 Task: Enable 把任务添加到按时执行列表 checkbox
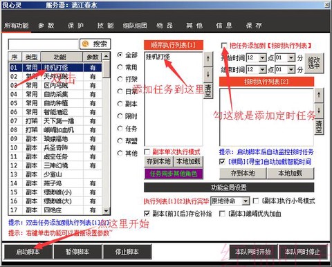click(223, 46)
